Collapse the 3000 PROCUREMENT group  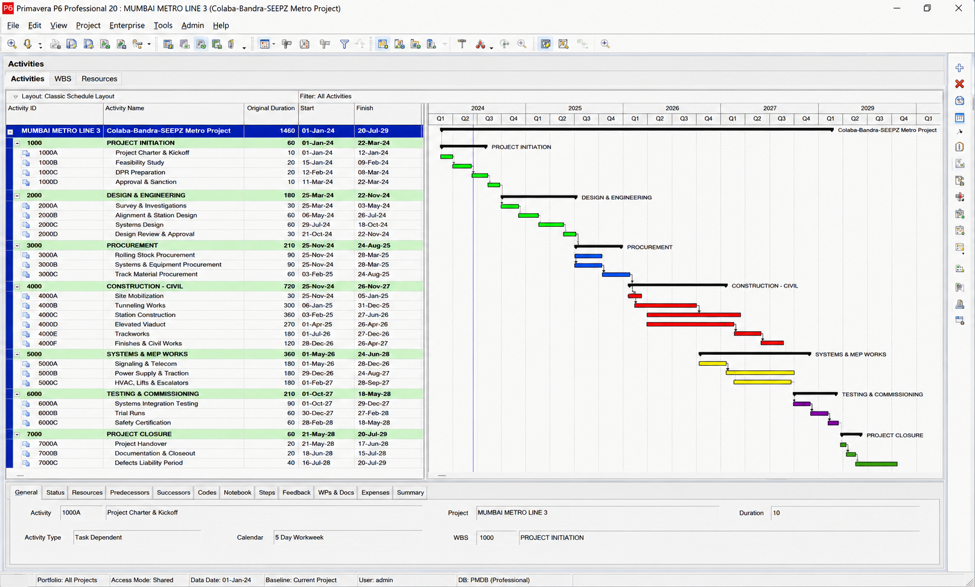click(17, 246)
